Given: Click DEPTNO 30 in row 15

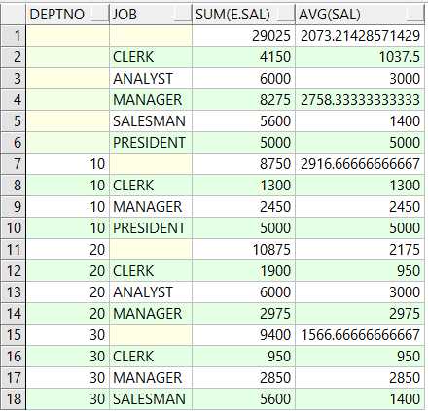Looking at the screenshot, I should coord(67,335).
